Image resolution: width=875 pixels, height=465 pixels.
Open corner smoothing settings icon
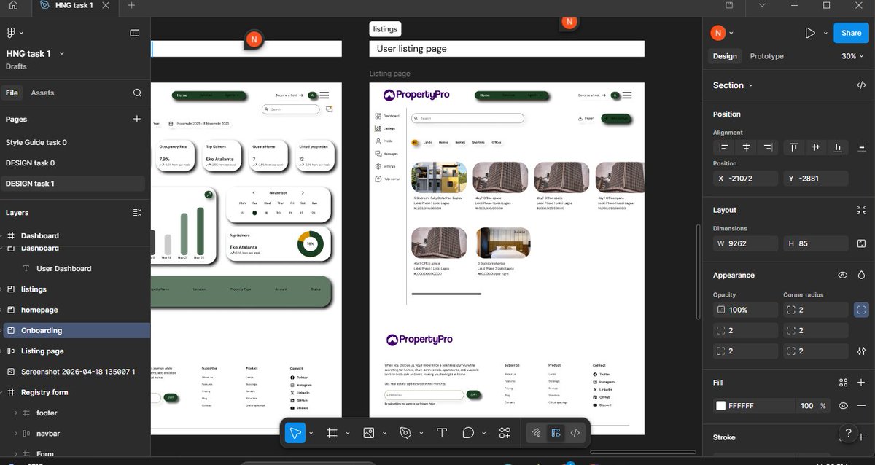[x=861, y=351]
